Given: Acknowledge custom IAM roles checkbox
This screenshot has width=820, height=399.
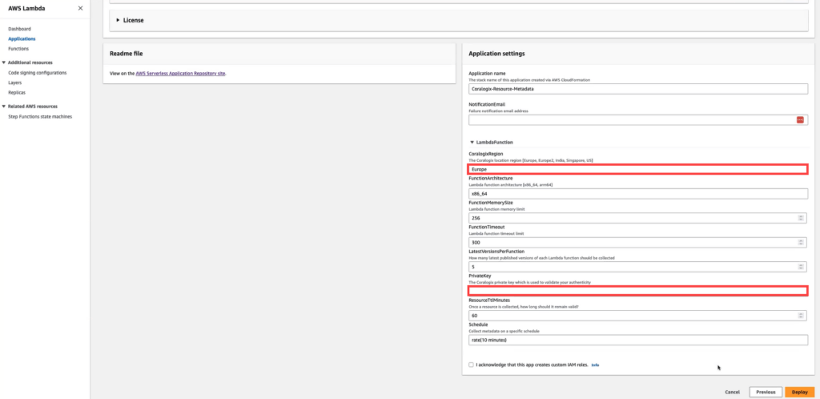Looking at the screenshot, I should [471, 365].
